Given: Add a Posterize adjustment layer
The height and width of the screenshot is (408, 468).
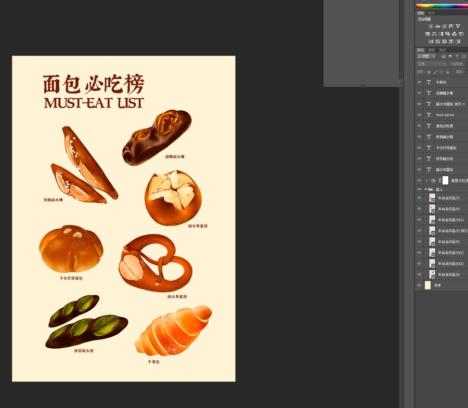Looking at the screenshot, I should click(x=437, y=42).
